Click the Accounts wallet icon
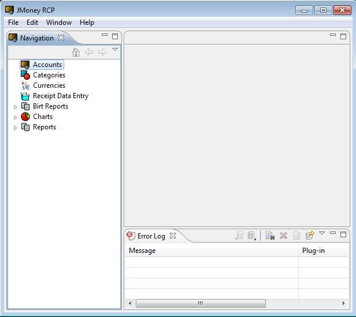Screen dimensions: 356x317 25,65
